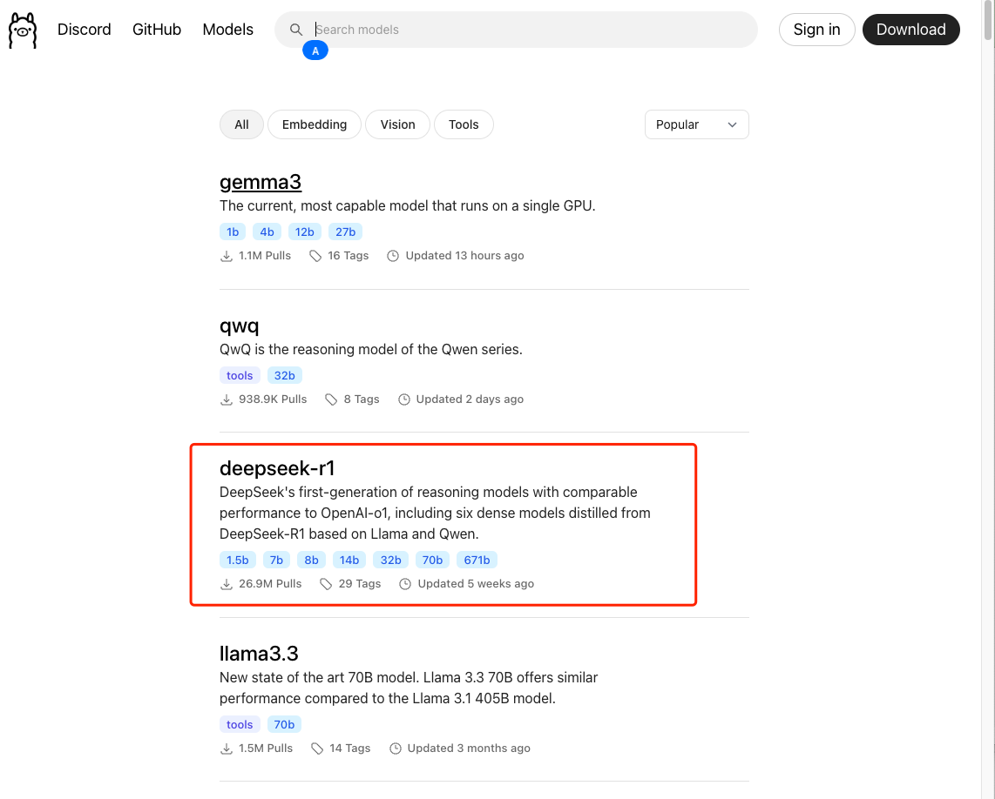Click the tag icon beside 29 Tags

pos(326,584)
